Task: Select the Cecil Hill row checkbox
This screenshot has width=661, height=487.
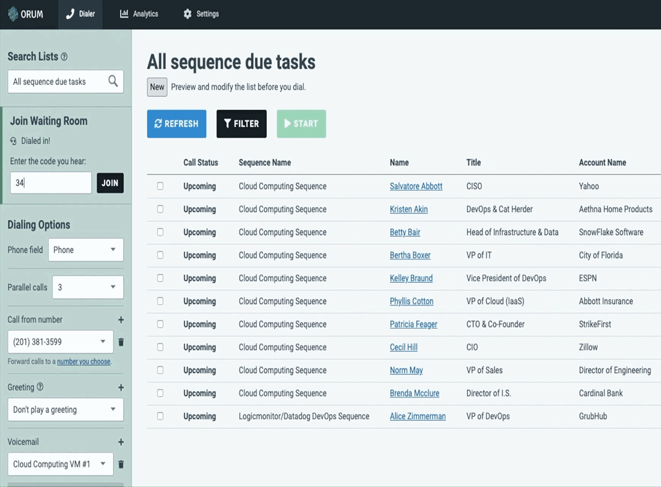Action: (160, 347)
